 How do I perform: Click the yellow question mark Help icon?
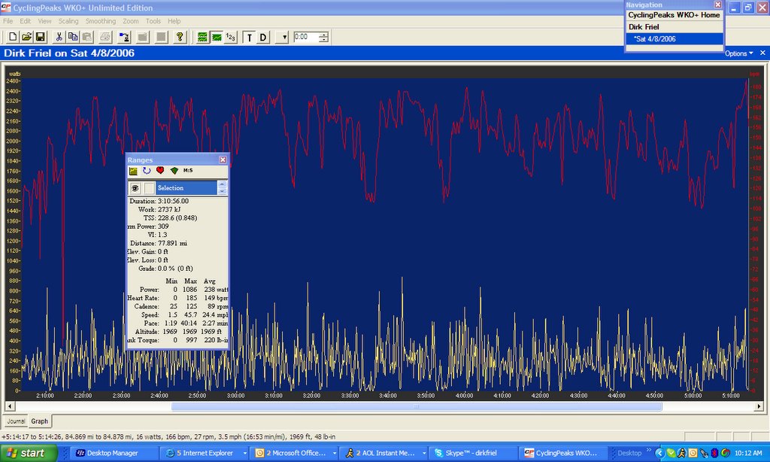click(180, 37)
